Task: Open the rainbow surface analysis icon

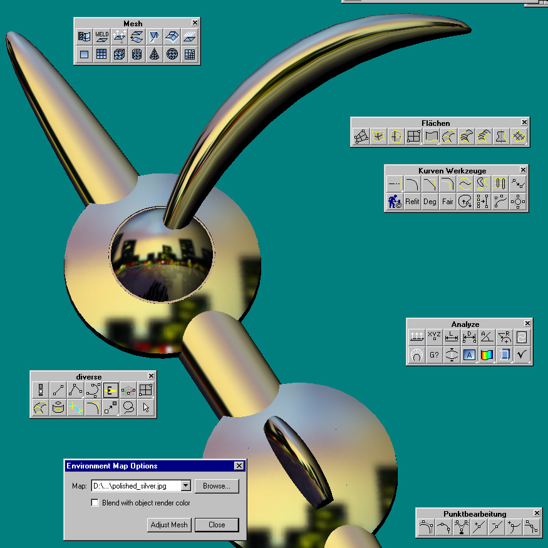Action: coord(487,355)
